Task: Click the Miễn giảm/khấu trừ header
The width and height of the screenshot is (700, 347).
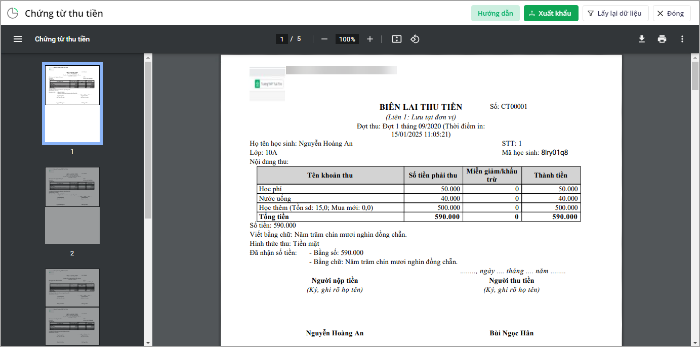Action: [492, 175]
